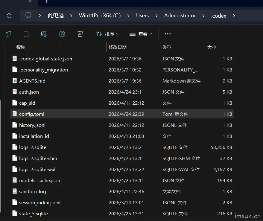
Task: Go to the Administrator breadcrumb folder
Action: click(180, 16)
